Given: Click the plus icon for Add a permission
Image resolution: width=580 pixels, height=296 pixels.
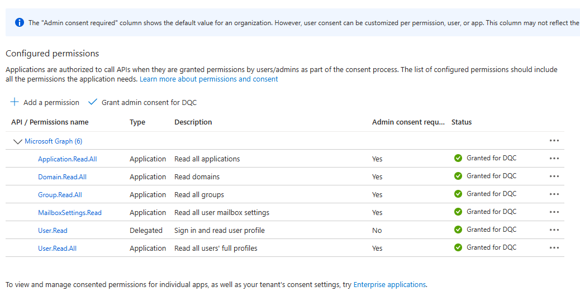Looking at the screenshot, I should point(15,102).
